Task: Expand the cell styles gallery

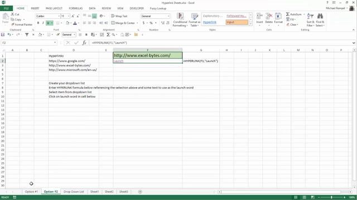Action: (x=250, y=23)
